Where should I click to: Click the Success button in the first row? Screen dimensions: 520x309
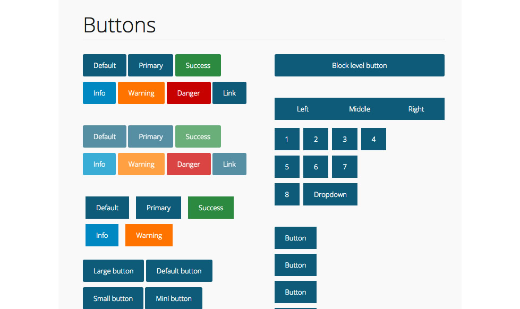[x=198, y=65]
